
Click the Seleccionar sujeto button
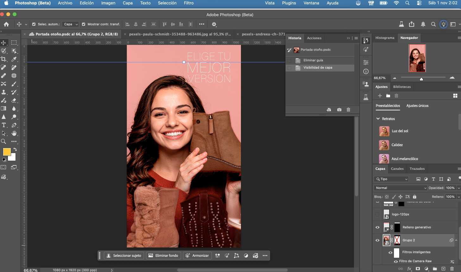(x=124, y=256)
